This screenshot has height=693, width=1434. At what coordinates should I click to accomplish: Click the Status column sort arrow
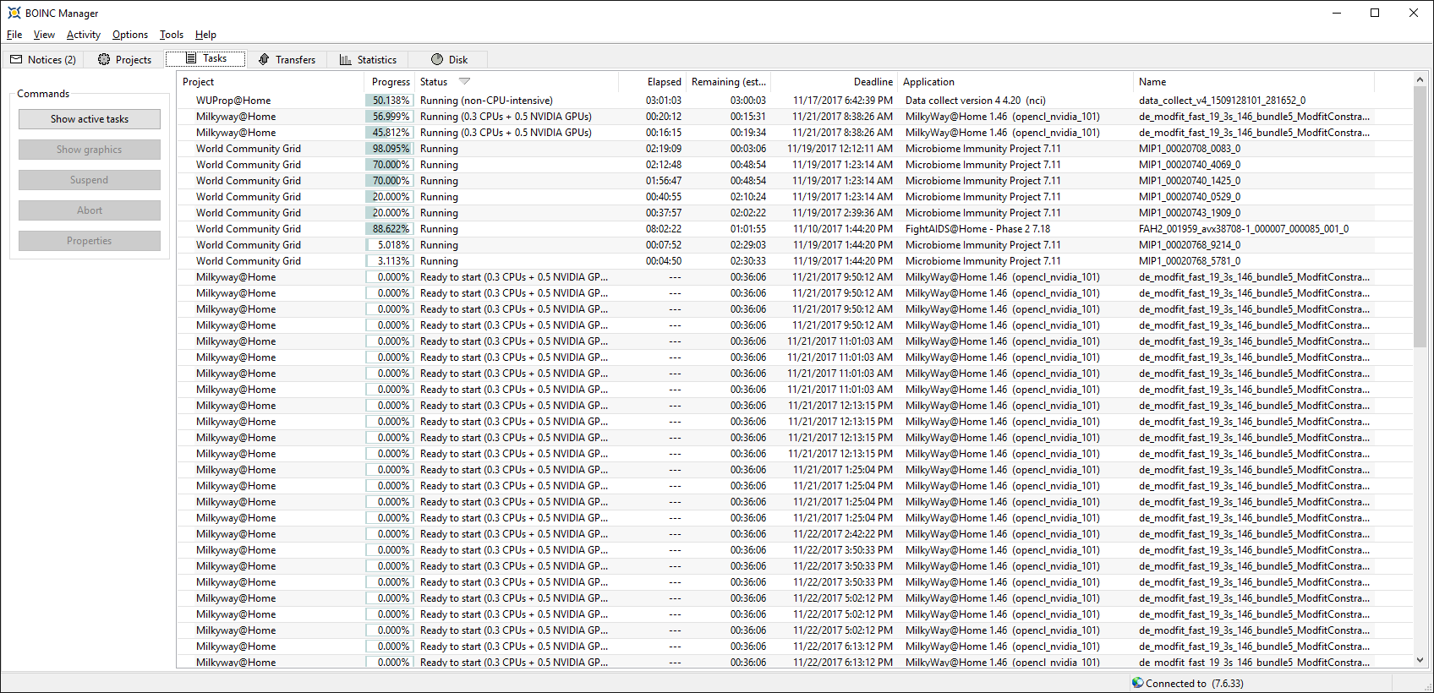(464, 81)
